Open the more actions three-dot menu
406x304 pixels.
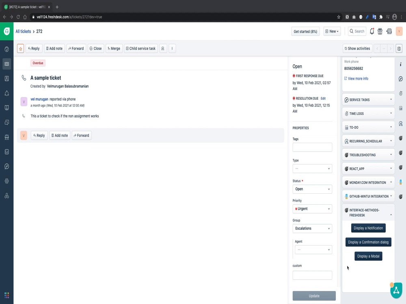click(172, 49)
